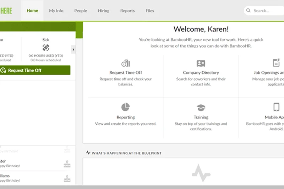284x189 pixels.
Task: Click the search magnifier icon
Action: [248, 11]
